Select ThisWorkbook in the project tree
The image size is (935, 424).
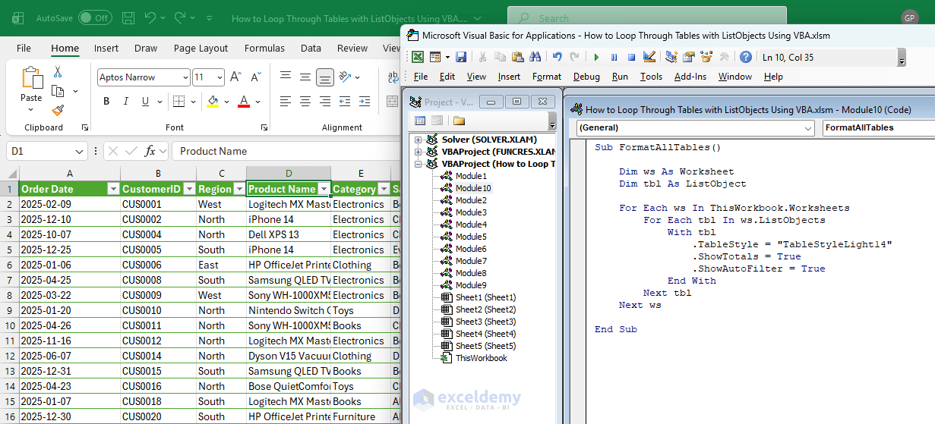[481, 358]
